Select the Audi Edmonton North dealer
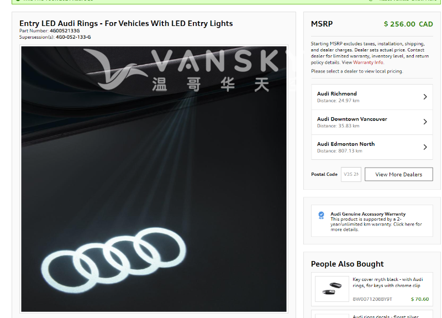 pos(372,147)
